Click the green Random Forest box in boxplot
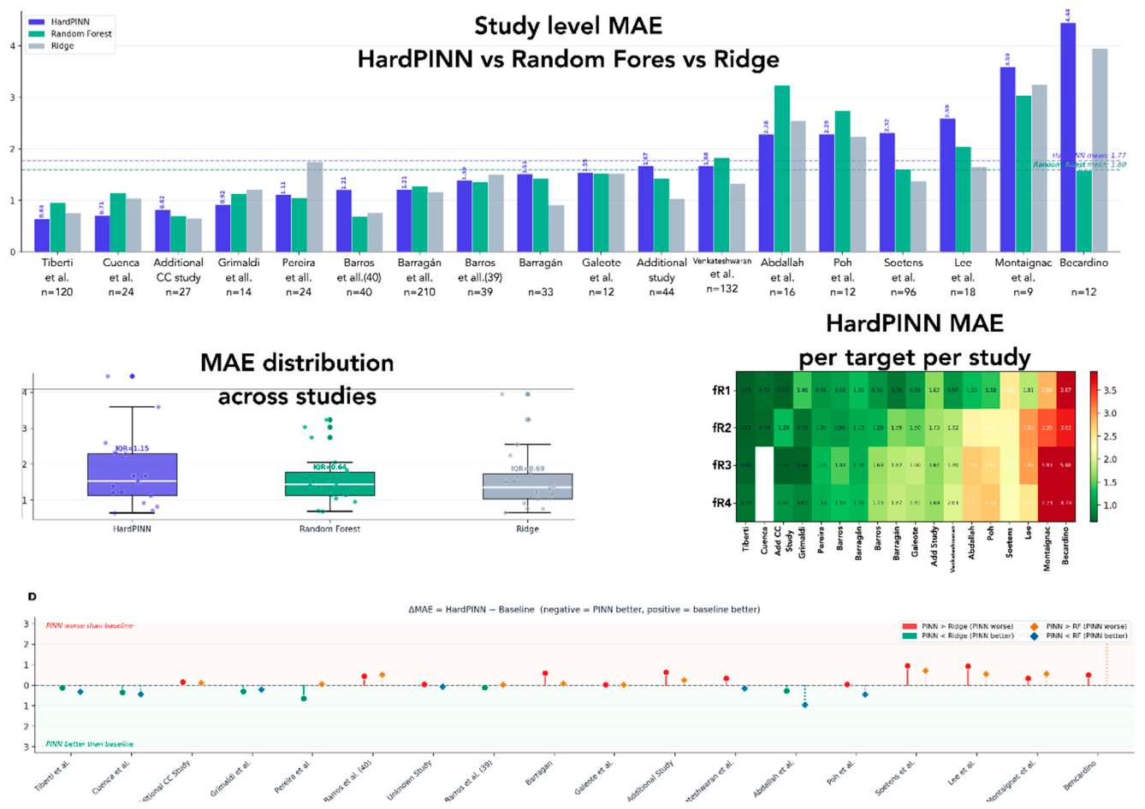The image size is (1145, 809). coord(330,484)
